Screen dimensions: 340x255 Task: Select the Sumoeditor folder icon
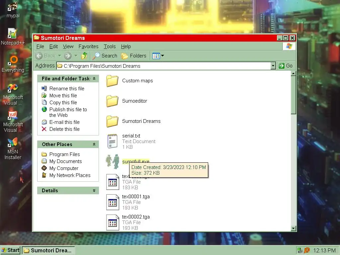112,101
